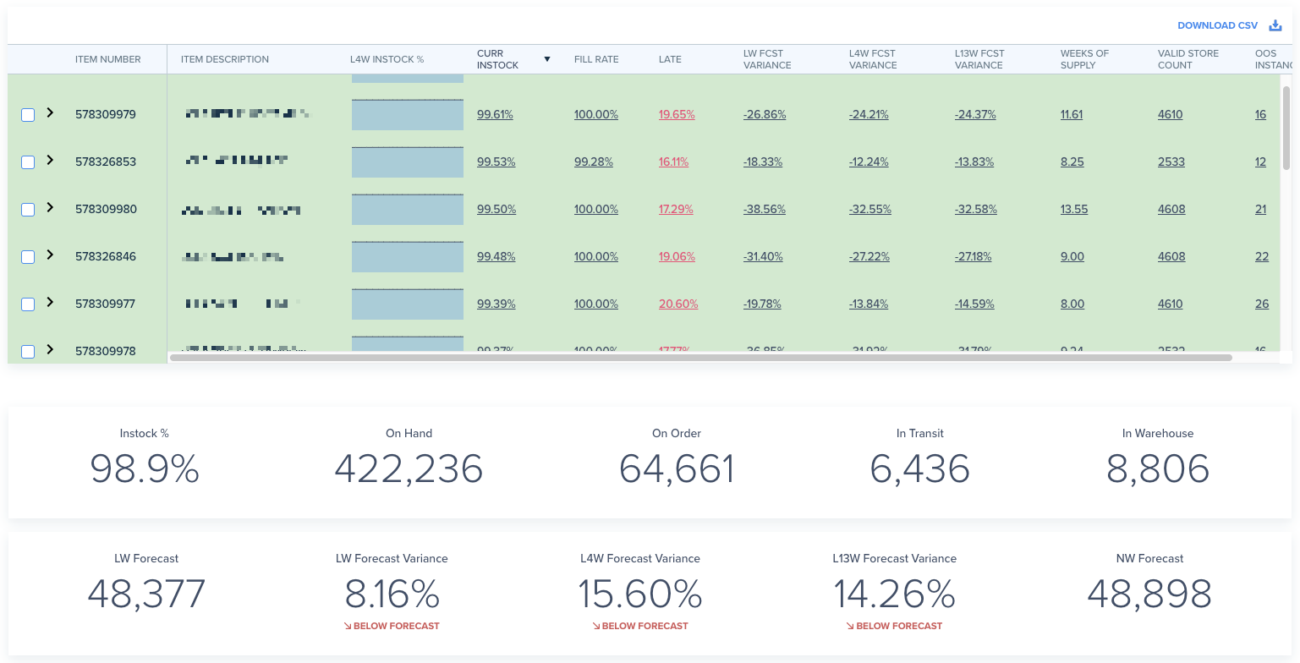Open valid store count 4610 for item 578309977
Image resolution: width=1300 pixels, height=663 pixels.
pyautogui.click(x=1171, y=304)
